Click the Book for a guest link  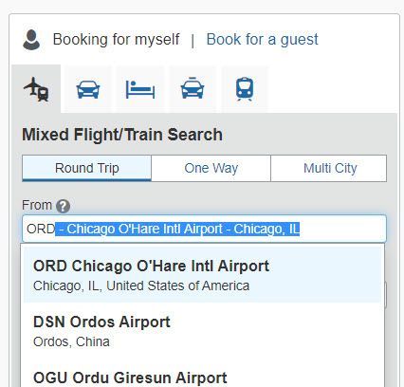click(x=262, y=40)
